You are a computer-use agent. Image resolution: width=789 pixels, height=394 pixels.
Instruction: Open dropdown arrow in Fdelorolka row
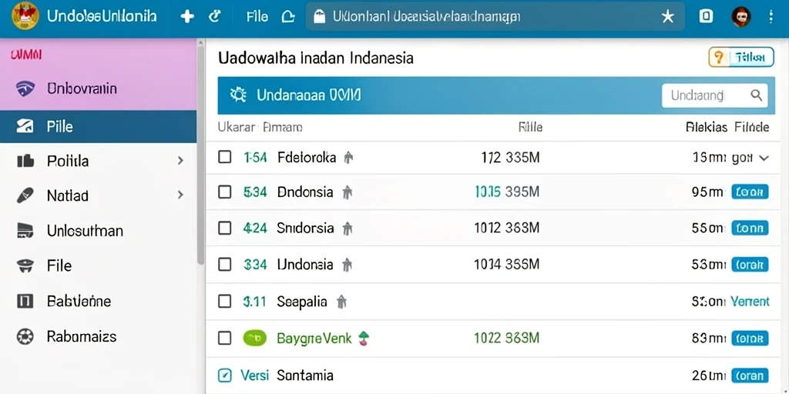(764, 159)
